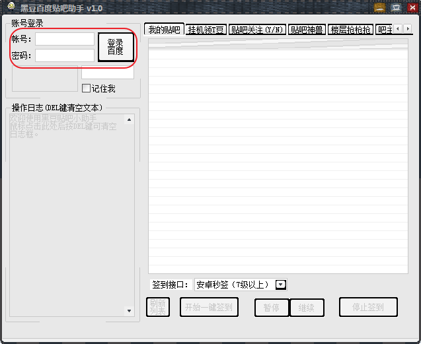The height and width of the screenshot is (344, 421).
Task: Toggle the 记住我 checkbox
Action: point(86,88)
